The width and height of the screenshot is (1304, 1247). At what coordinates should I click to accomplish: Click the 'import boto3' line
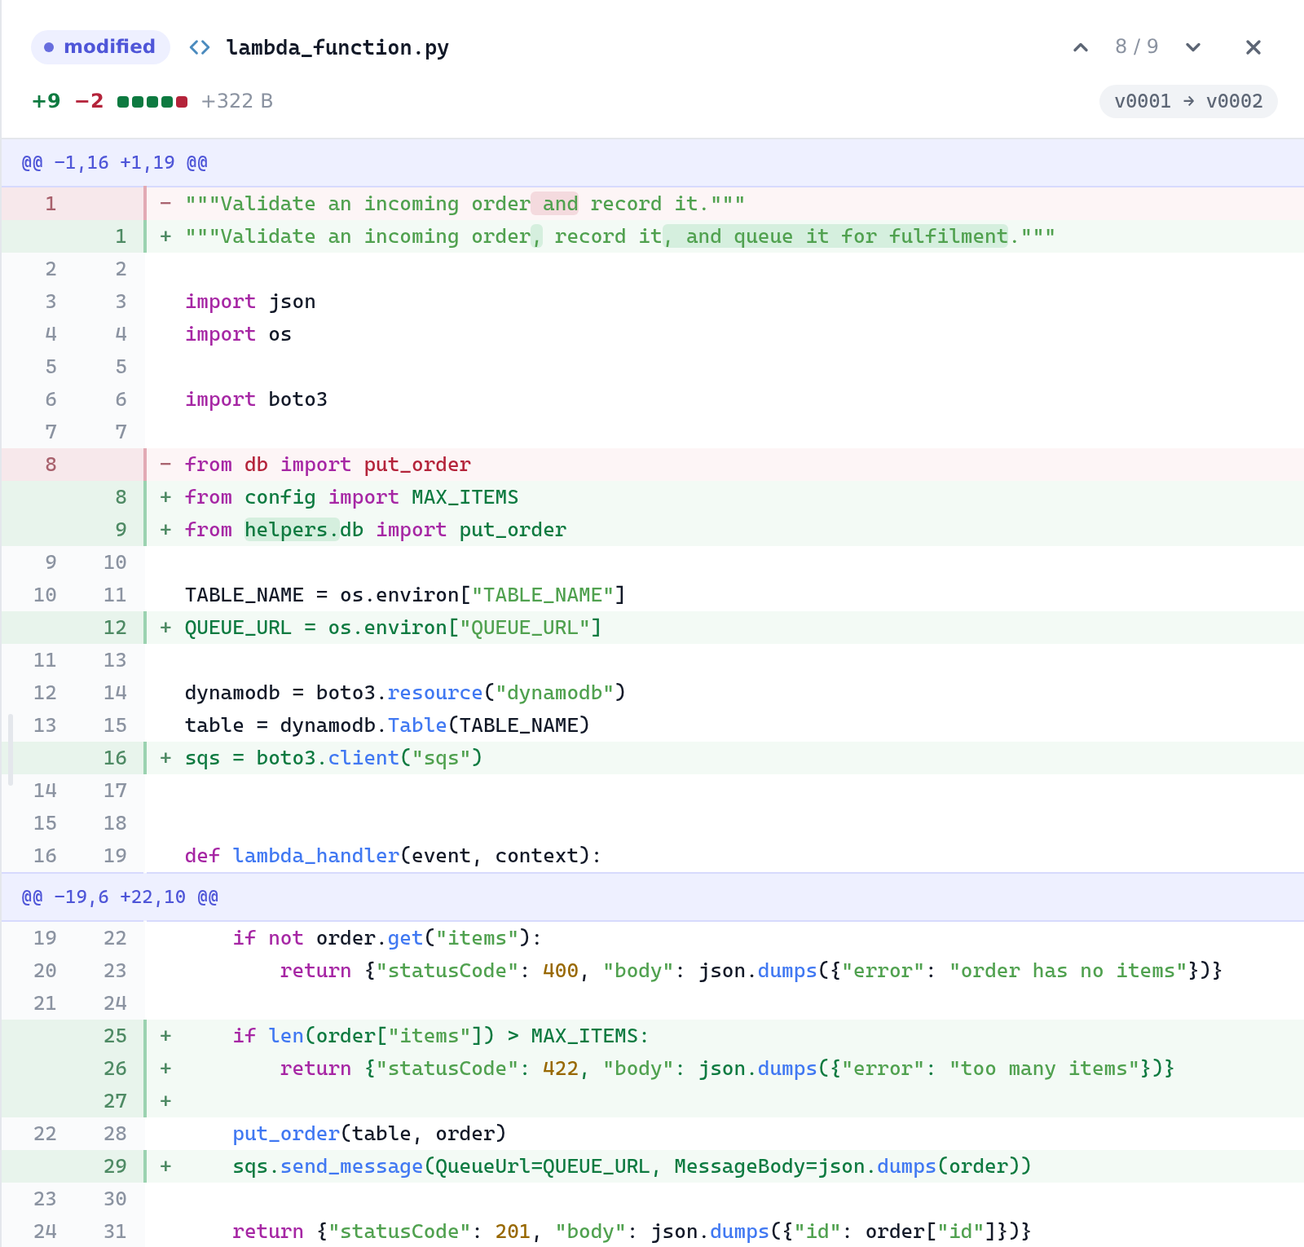point(652,399)
